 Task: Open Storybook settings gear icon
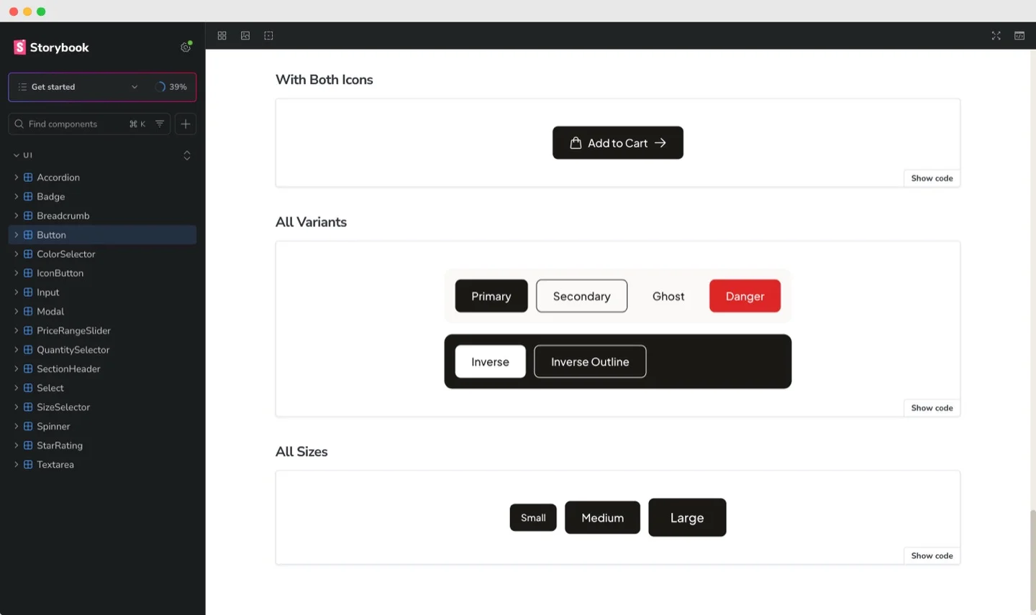tap(186, 47)
